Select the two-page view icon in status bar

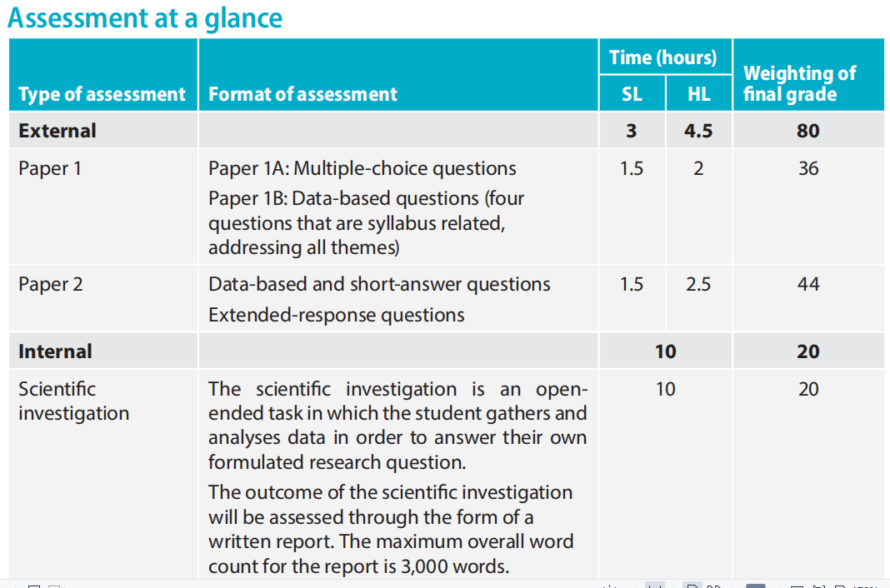(x=715, y=586)
